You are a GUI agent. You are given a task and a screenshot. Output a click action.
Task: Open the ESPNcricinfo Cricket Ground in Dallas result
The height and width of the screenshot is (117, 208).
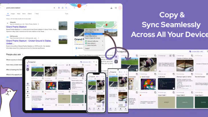pos(29,42)
